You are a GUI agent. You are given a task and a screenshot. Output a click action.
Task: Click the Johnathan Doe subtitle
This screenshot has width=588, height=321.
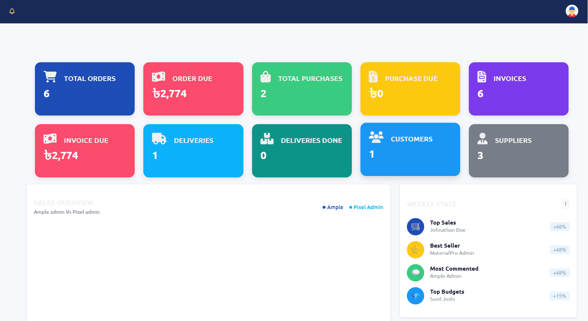tap(448, 230)
